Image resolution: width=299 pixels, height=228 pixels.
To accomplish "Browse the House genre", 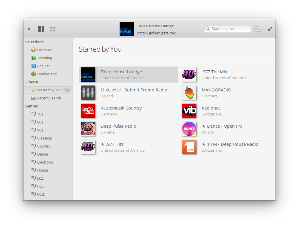I will pos(48,170).
